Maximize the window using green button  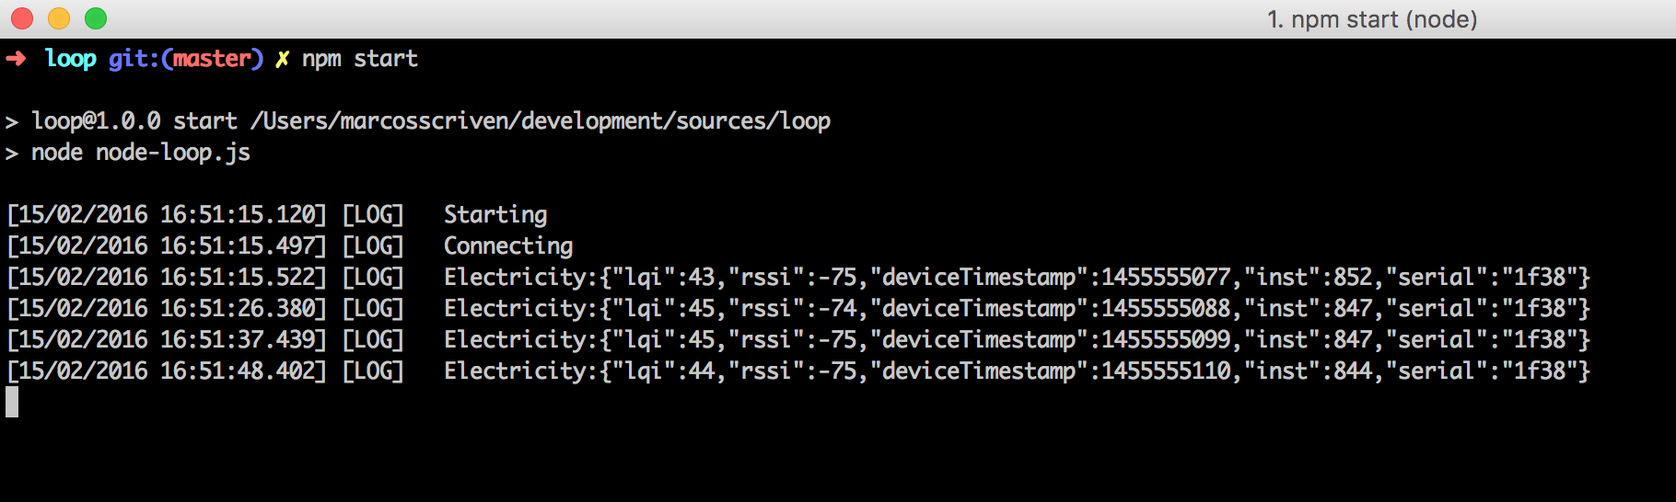[x=96, y=18]
